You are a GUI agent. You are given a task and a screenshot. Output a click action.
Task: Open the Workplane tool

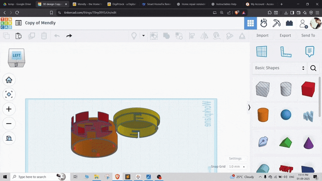(x=262, y=51)
